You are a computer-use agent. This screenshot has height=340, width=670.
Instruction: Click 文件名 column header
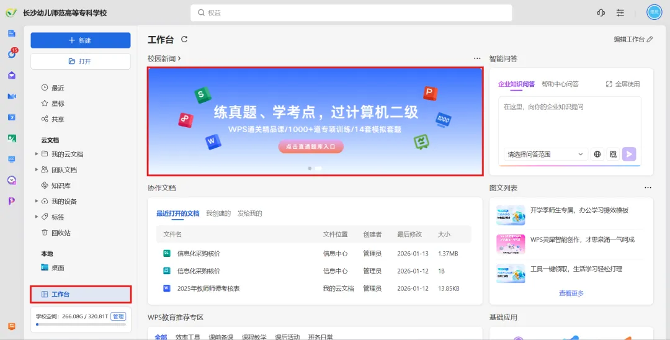pos(172,235)
